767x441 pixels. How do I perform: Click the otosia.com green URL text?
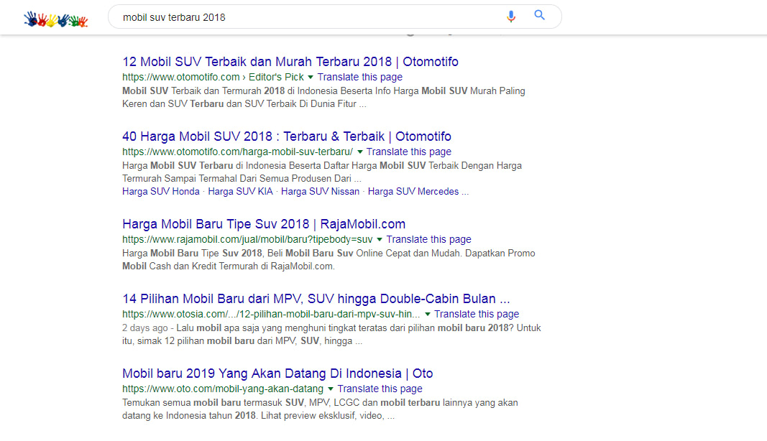(x=271, y=314)
